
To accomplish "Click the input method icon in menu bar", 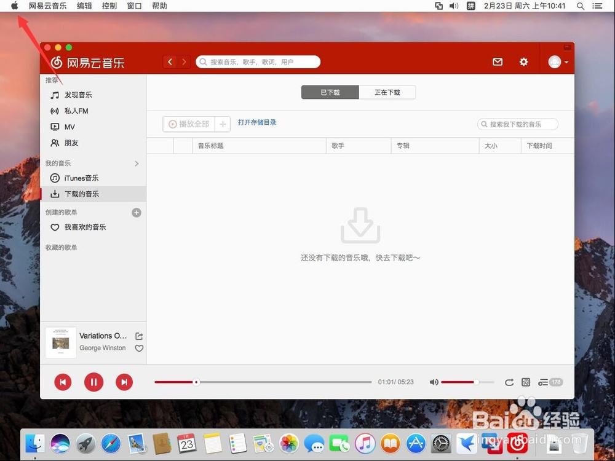I will coord(471,6).
